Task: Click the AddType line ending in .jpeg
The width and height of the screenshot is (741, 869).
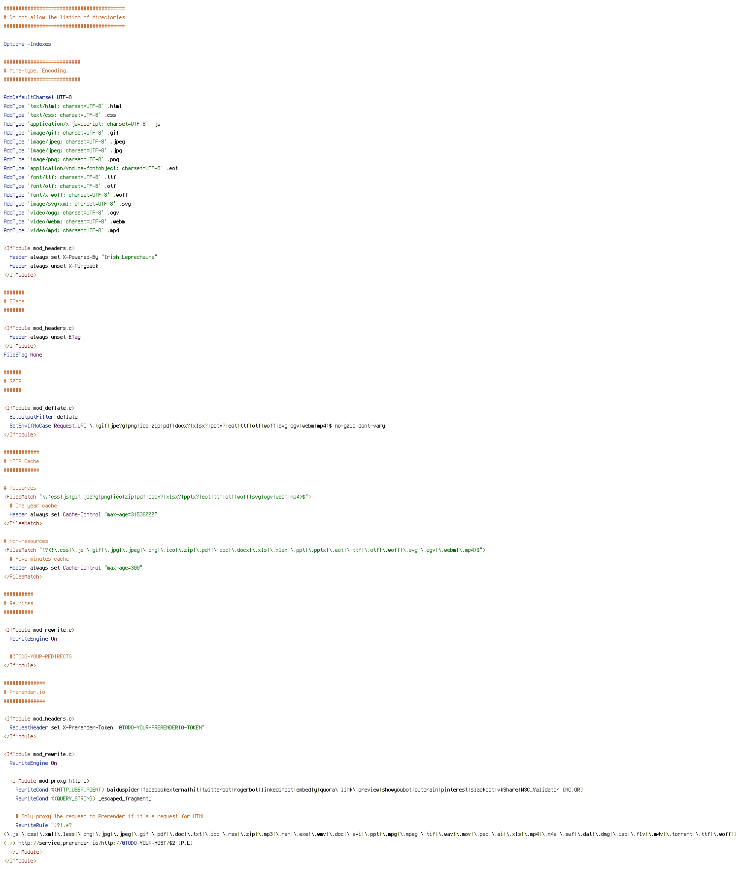Action: (x=64, y=142)
